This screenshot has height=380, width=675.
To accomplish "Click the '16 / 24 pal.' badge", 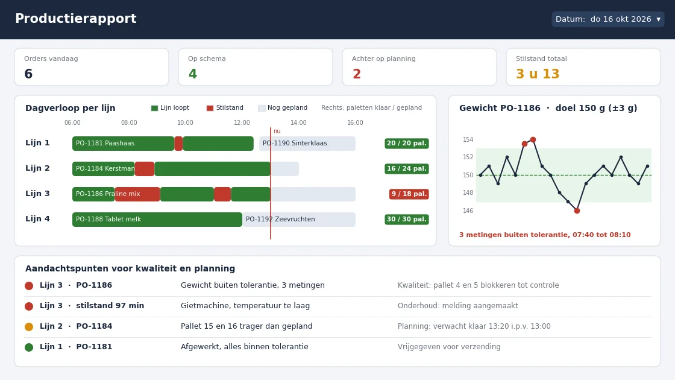I will [407, 169].
